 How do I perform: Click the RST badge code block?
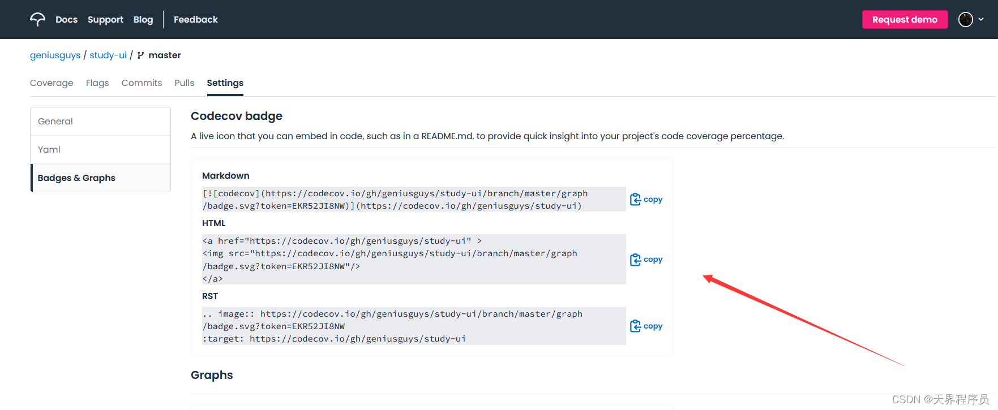coord(414,326)
